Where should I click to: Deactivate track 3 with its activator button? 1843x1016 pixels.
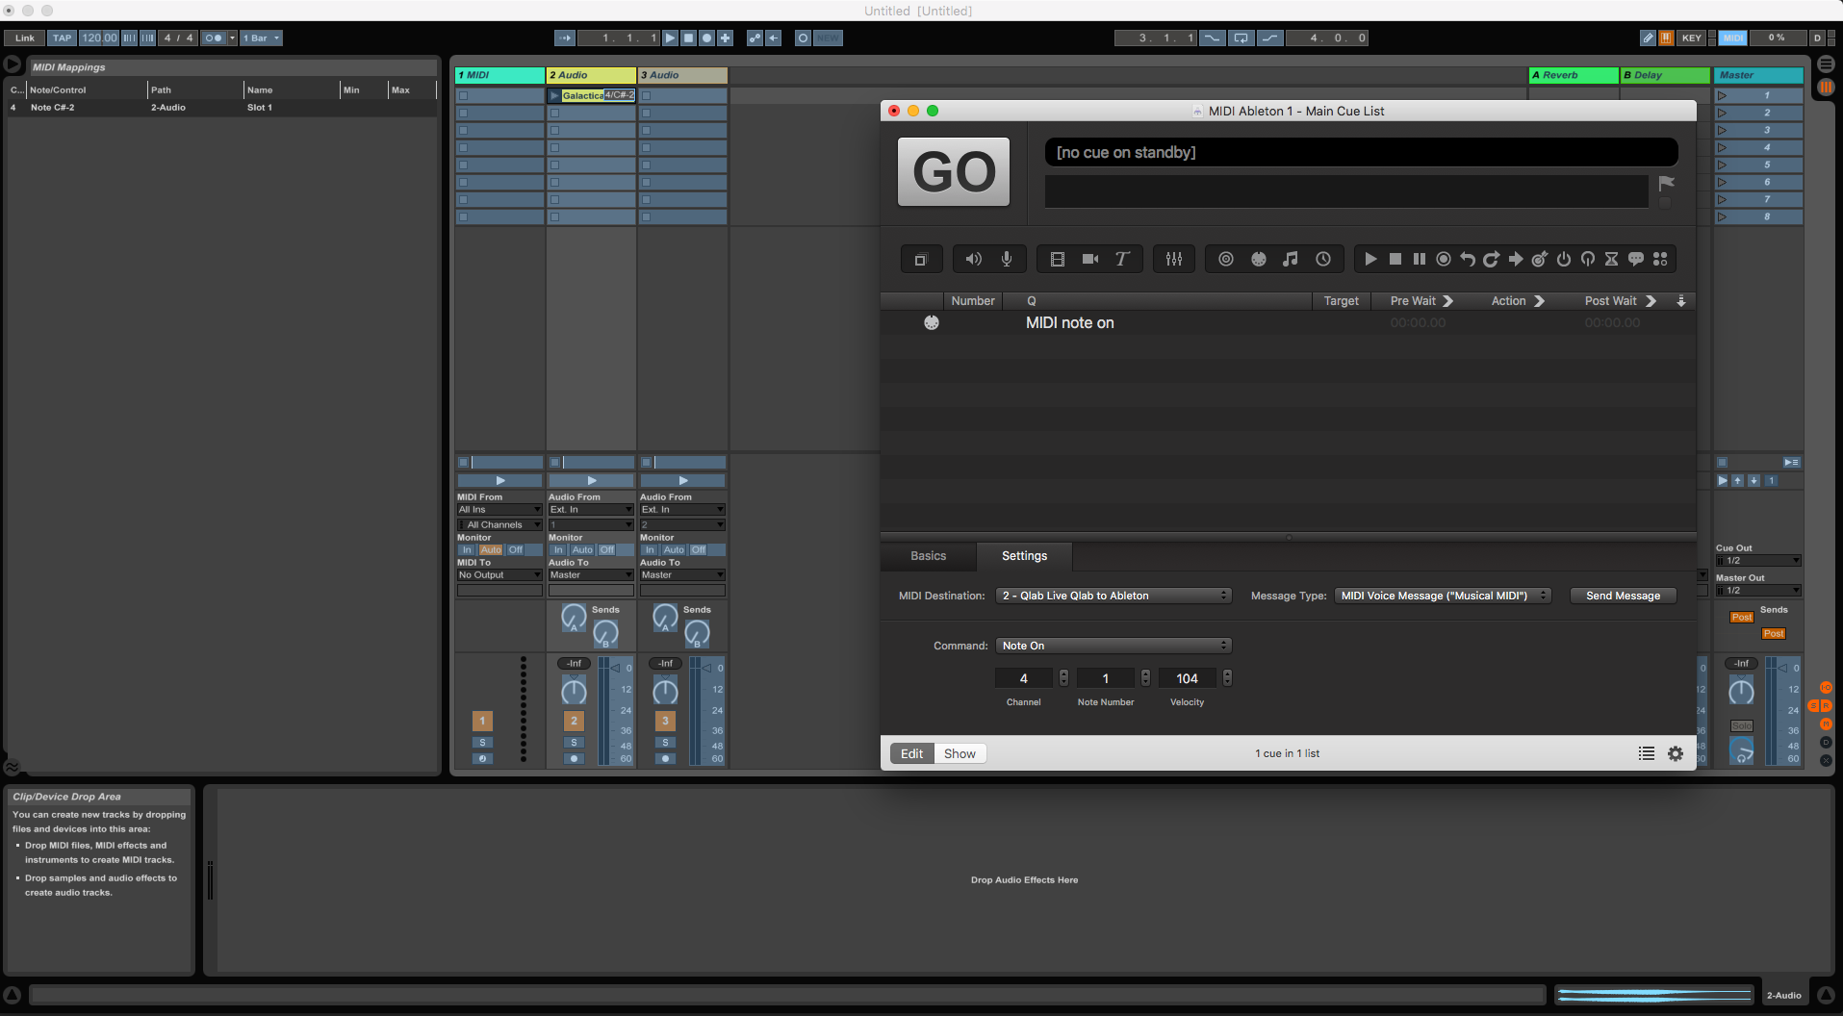(665, 721)
